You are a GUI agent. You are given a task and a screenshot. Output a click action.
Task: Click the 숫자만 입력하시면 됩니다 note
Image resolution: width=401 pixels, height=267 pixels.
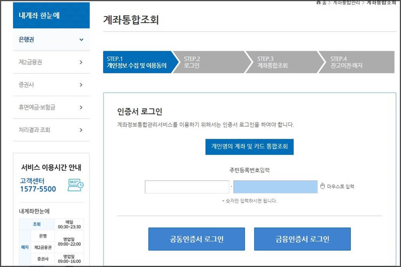(249, 201)
